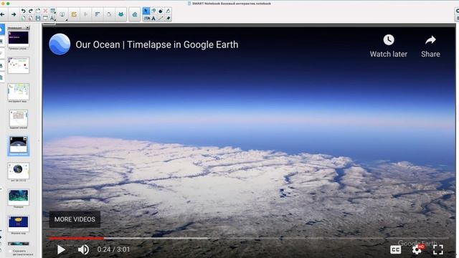Go to previous page with back arrow
This screenshot has width=459, height=258.
(x=2, y=14)
